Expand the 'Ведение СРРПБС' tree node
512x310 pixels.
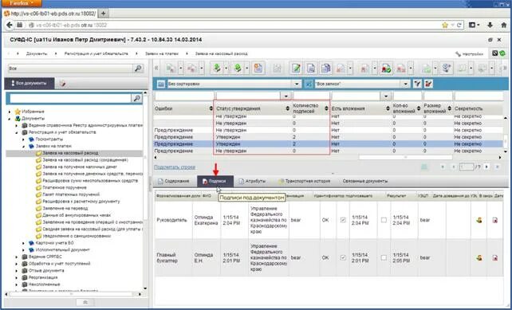tap(16, 257)
